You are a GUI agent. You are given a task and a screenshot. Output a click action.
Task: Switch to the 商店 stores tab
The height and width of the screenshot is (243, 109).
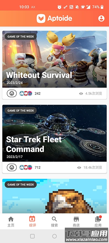pyautogui.click(x=76, y=222)
